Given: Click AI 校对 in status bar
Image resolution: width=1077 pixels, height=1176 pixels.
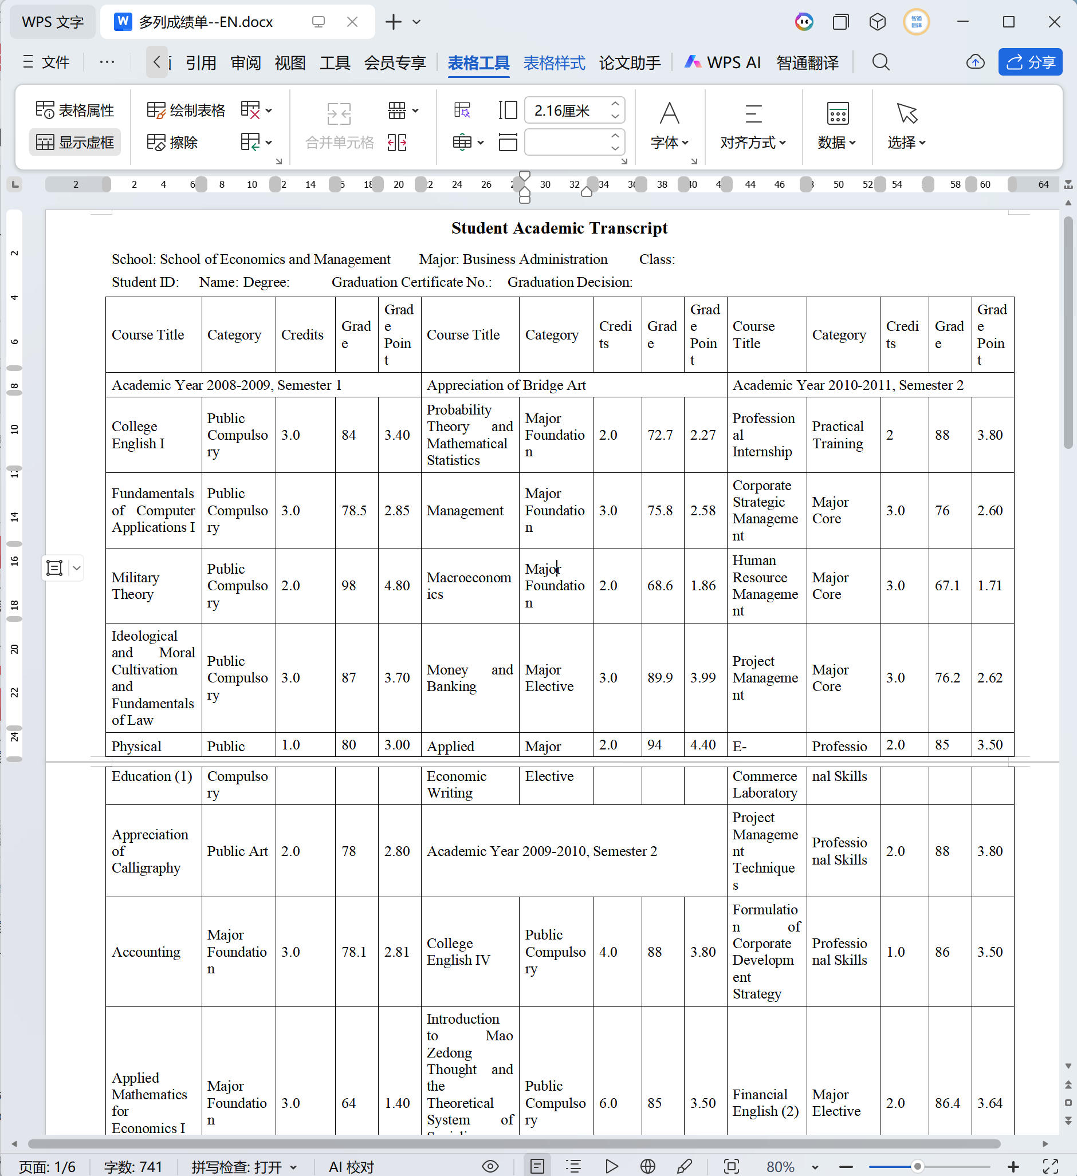Looking at the screenshot, I should 351,1166.
